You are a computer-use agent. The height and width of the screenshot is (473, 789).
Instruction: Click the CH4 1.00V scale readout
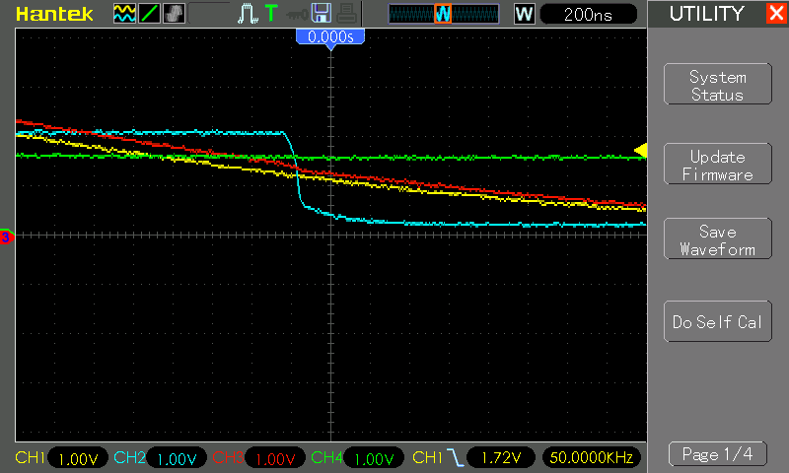pyautogui.click(x=374, y=458)
